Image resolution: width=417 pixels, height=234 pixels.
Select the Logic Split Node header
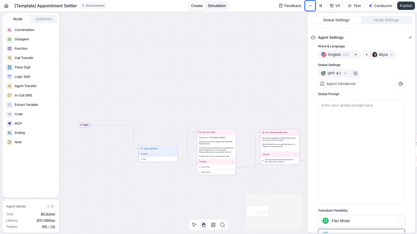pyautogui.click(x=158, y=149)
